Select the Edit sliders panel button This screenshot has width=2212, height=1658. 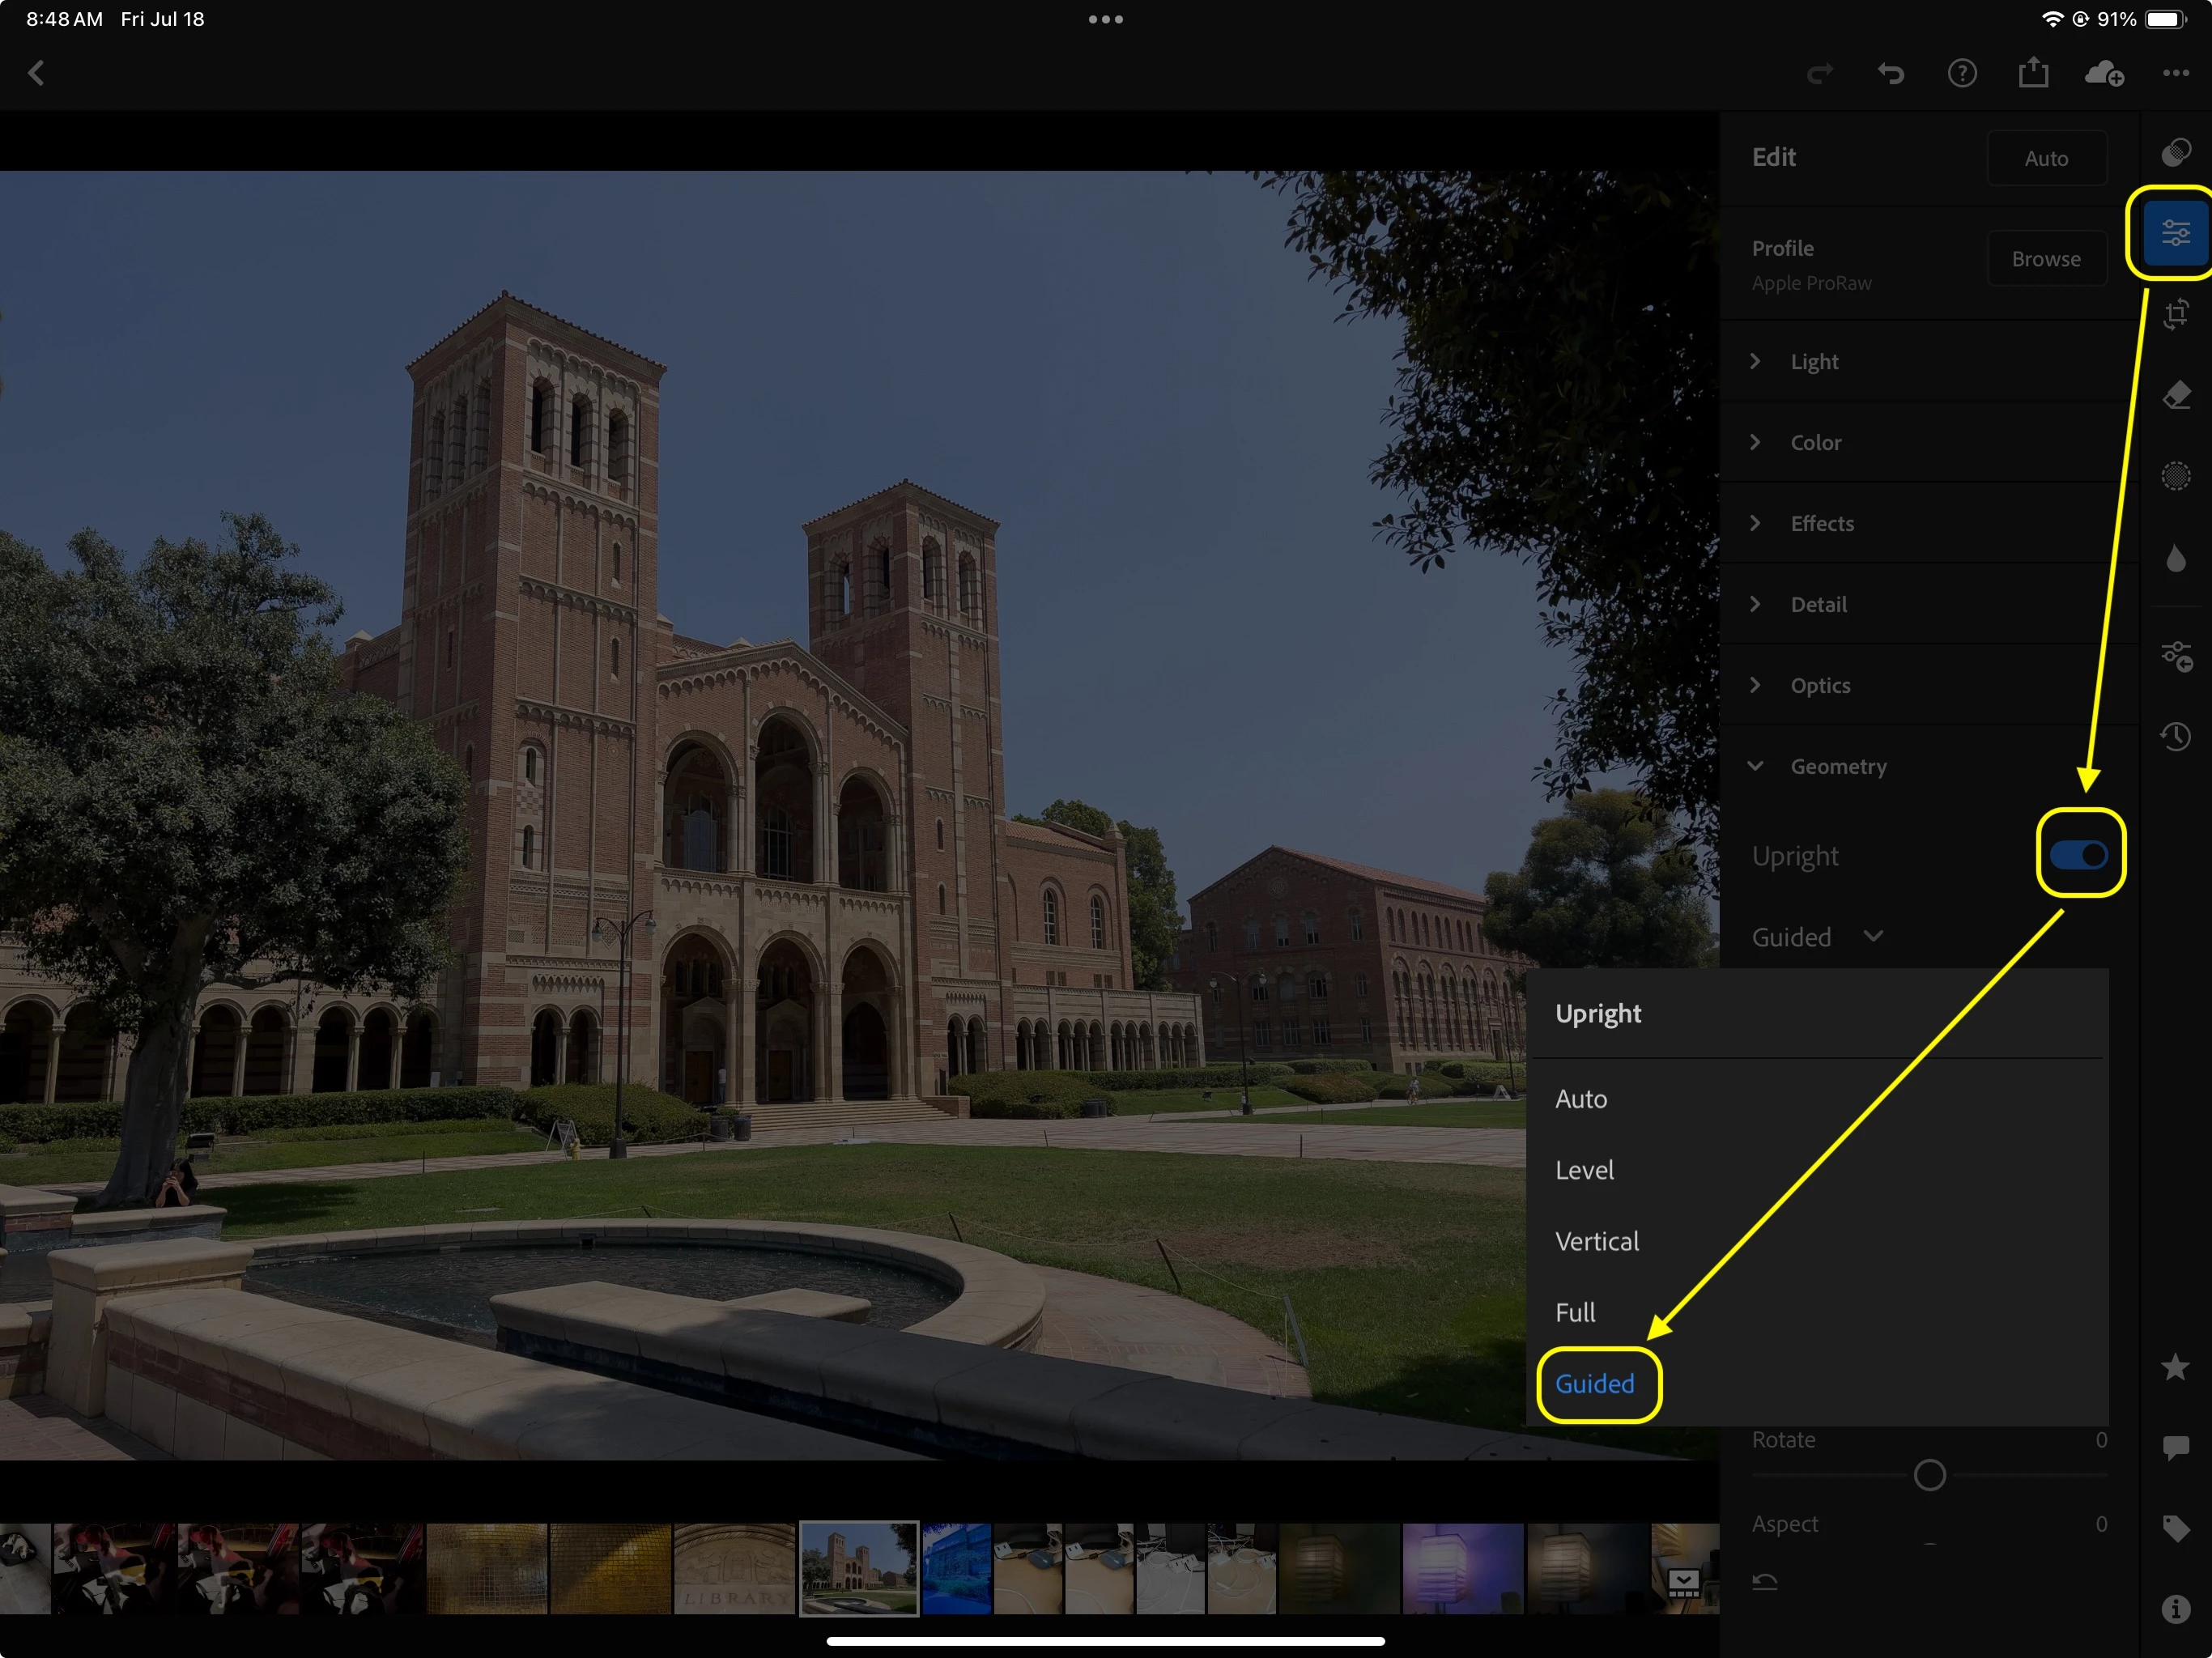coord(2176,233)
